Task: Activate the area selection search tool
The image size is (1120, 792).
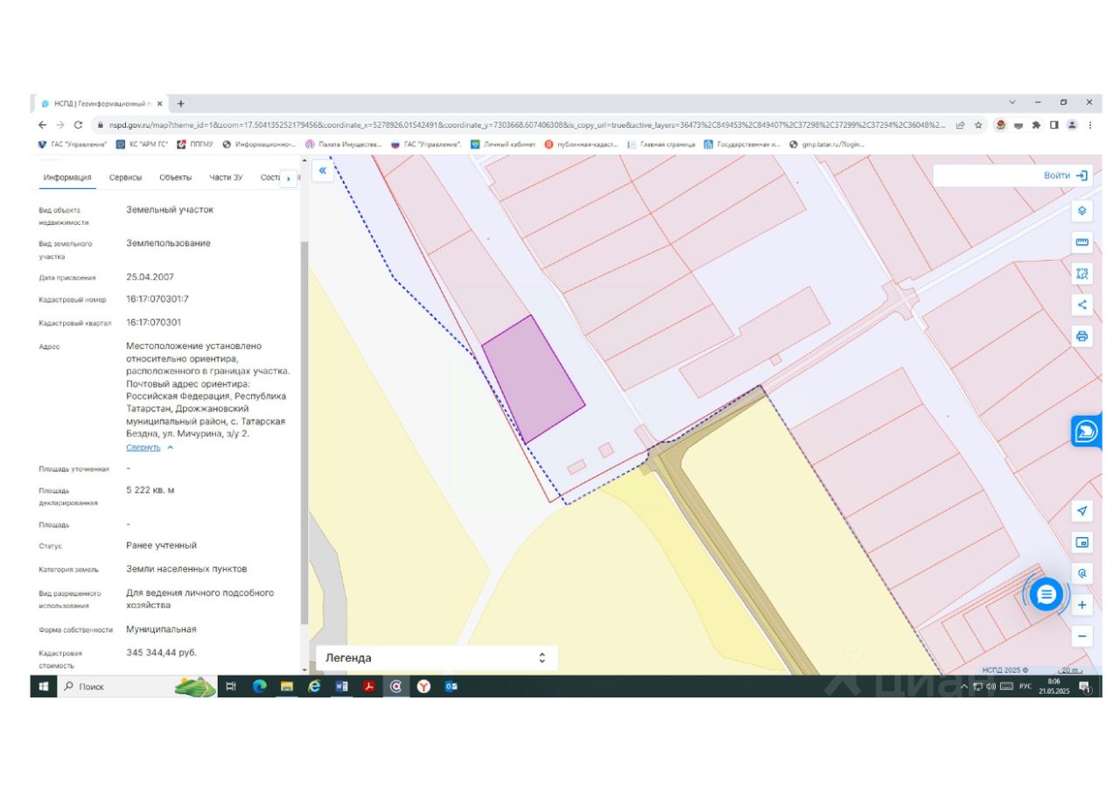Action: 1082,274
